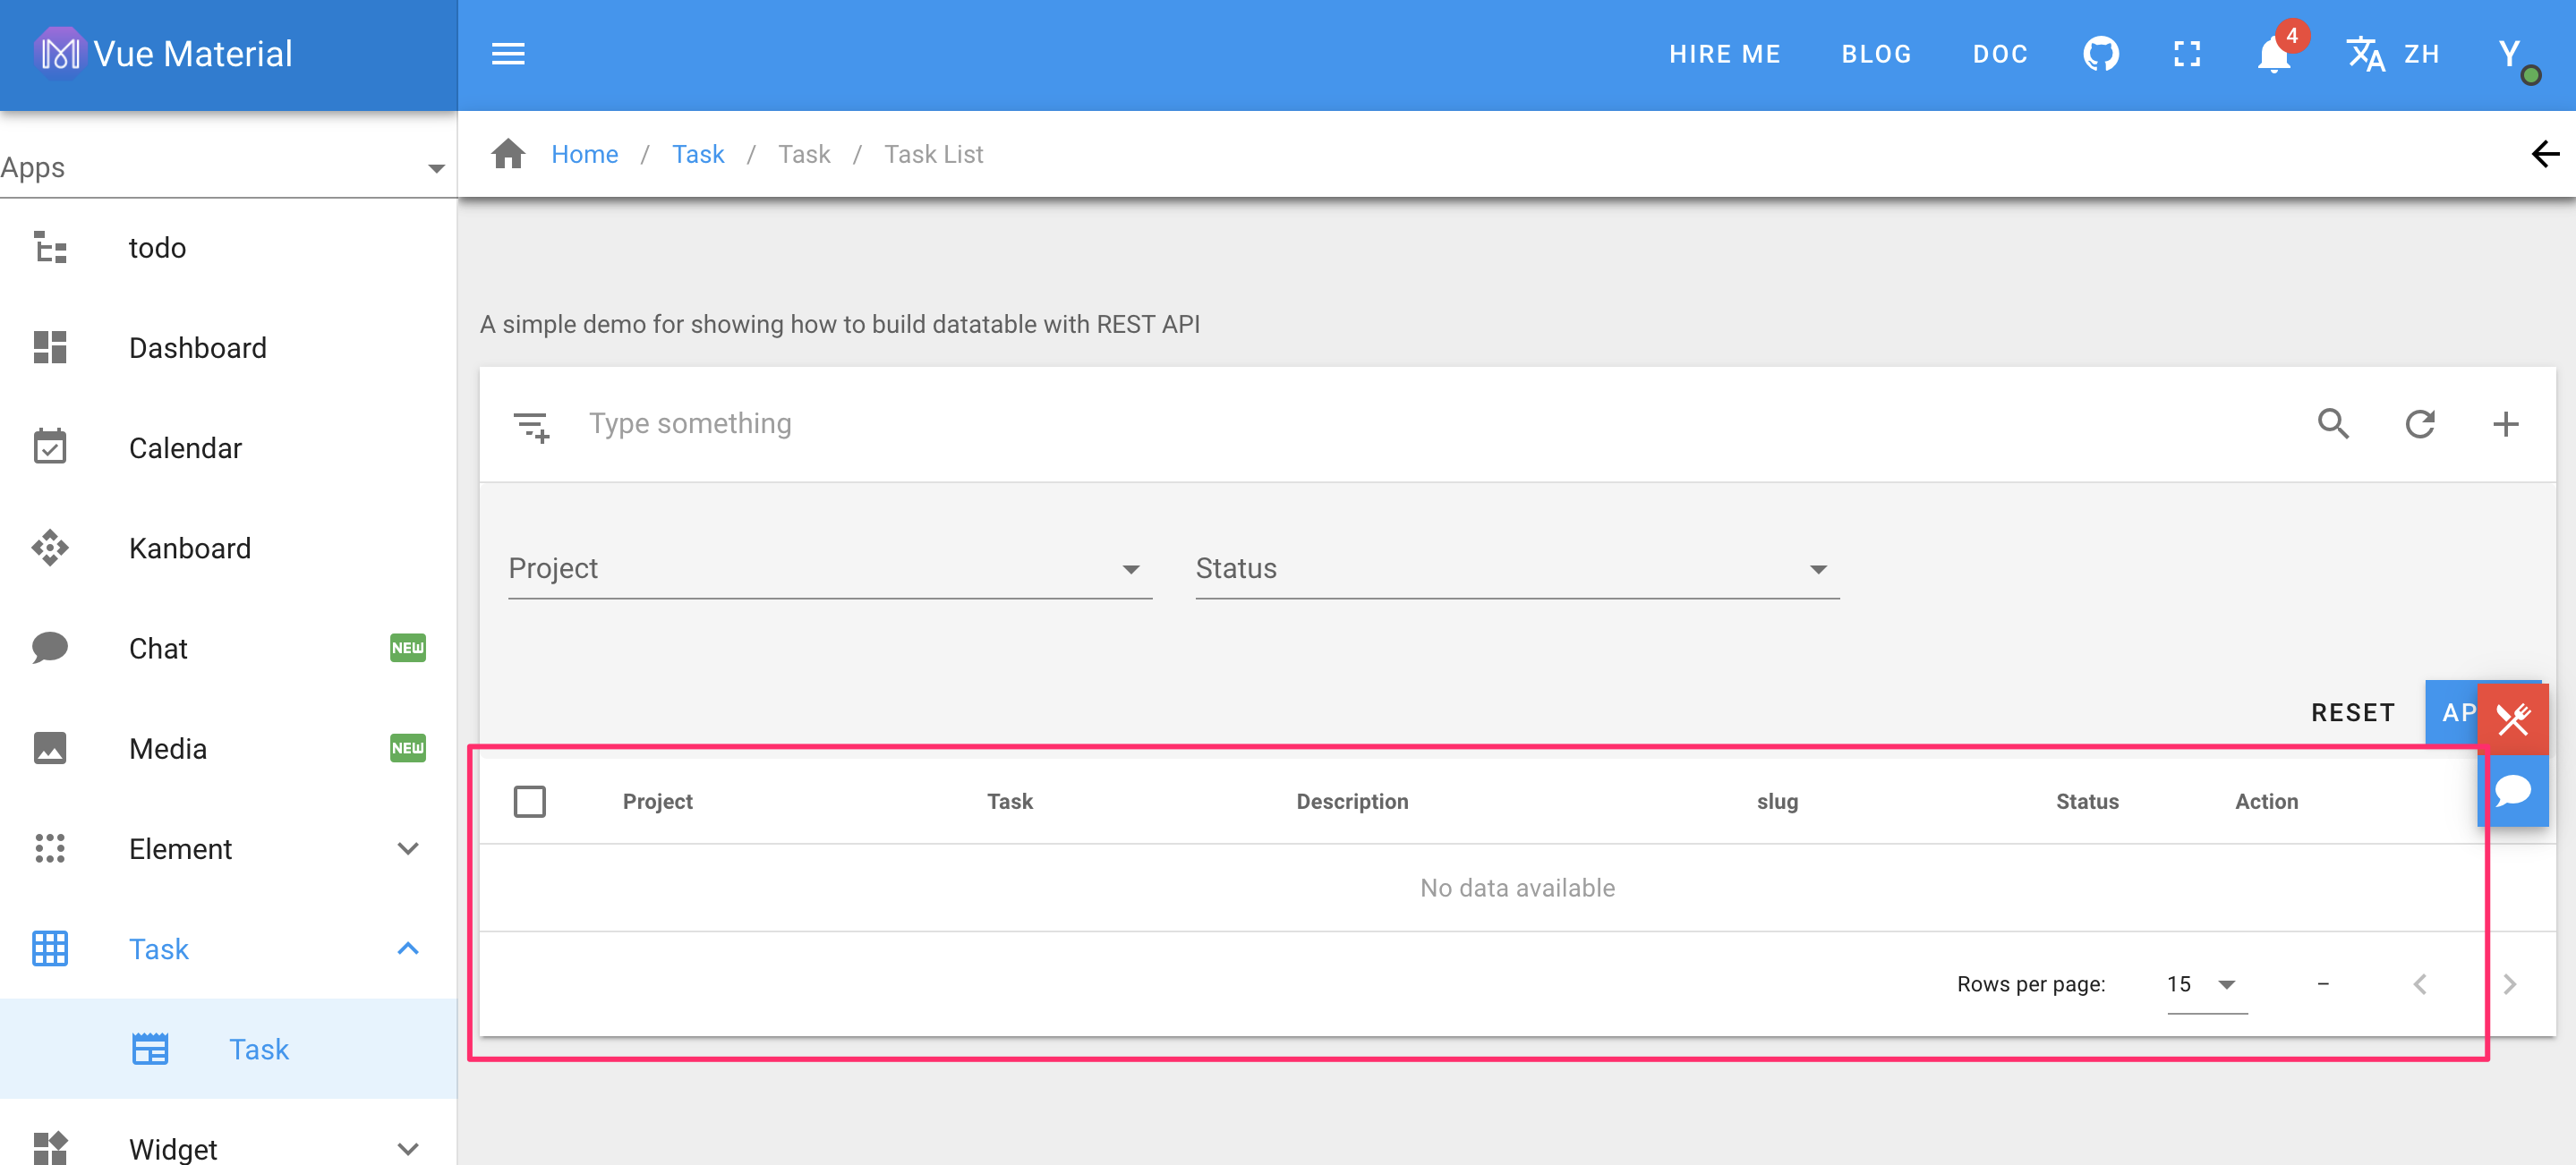Refresh the table with the reload icon
This screenshot has height=1165, width=2576.
point(2420,424)
